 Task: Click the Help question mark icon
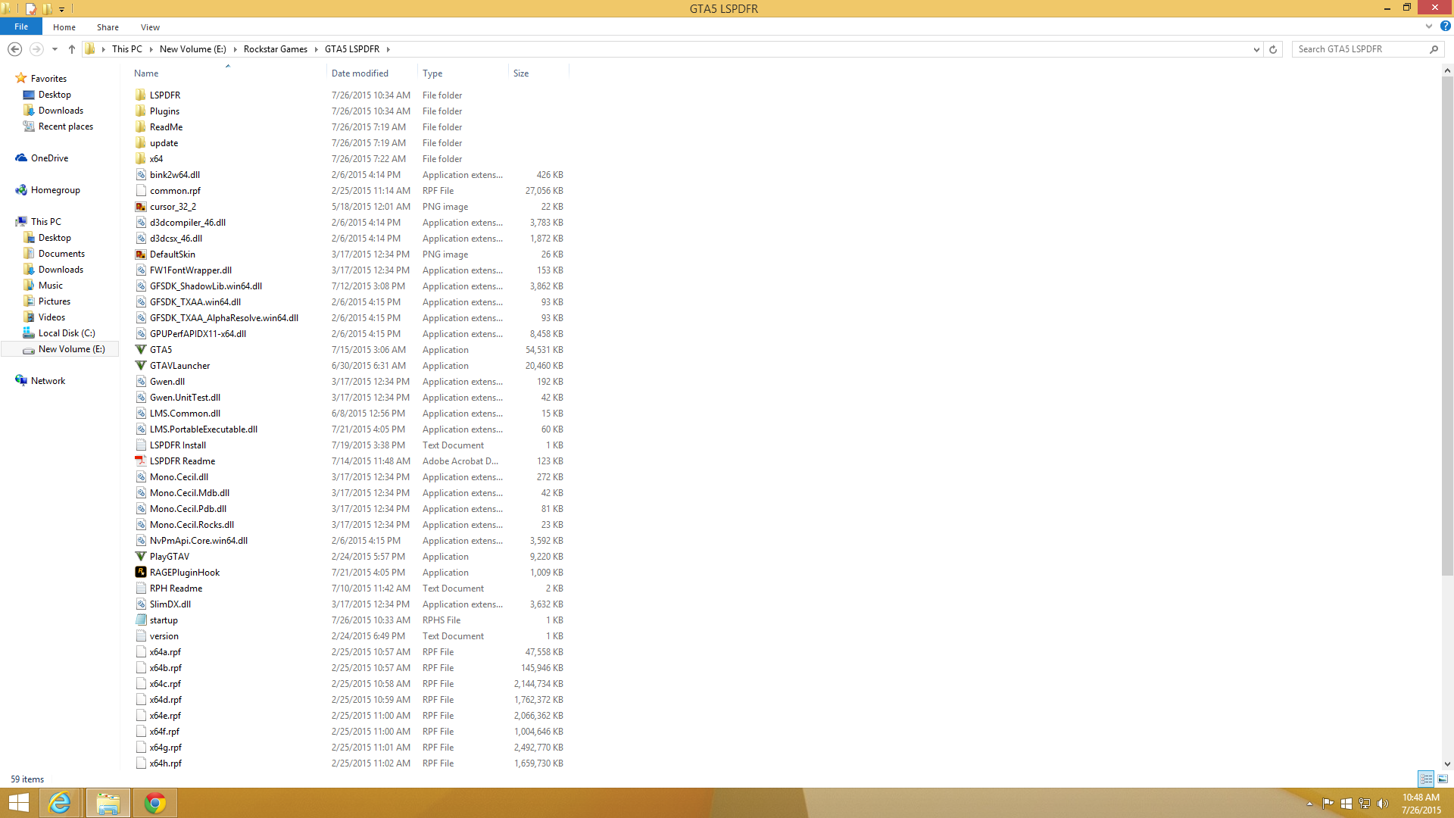click(1446, 27)
